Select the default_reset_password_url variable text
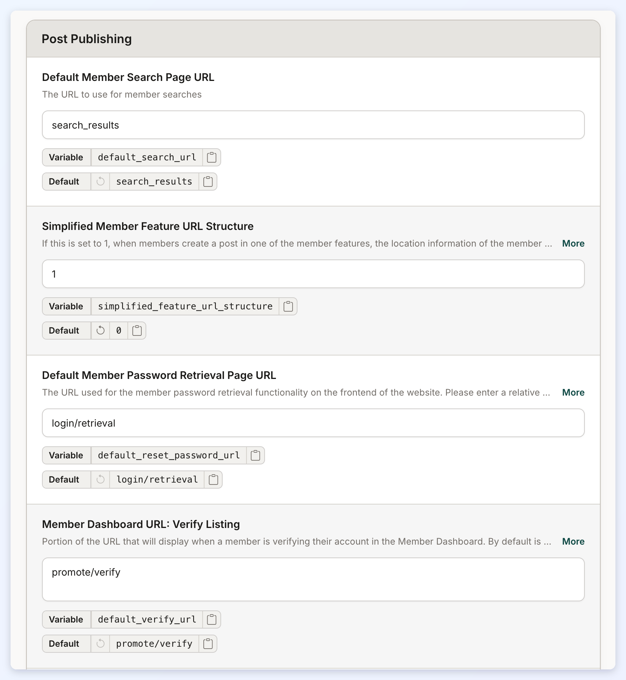Screen dimensions: 626x680 [x=169, y=455]
